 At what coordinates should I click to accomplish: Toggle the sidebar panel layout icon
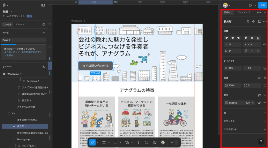pos(43,5)
